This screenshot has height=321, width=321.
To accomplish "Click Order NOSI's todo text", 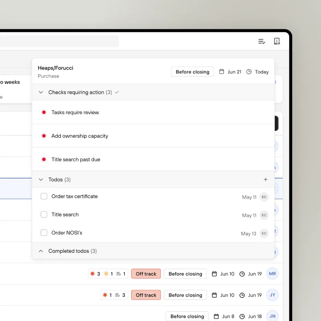I will (x=67, y=233).
